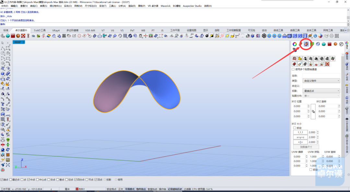
Task: Click the 名称 text field
Action: [x=321, y=76]
